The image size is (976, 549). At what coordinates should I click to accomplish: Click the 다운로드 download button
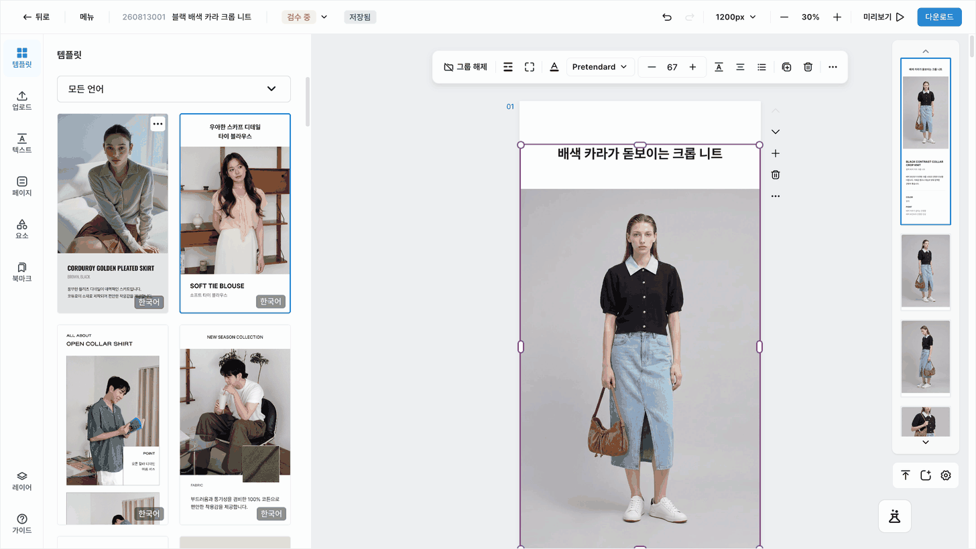(939, 17)
